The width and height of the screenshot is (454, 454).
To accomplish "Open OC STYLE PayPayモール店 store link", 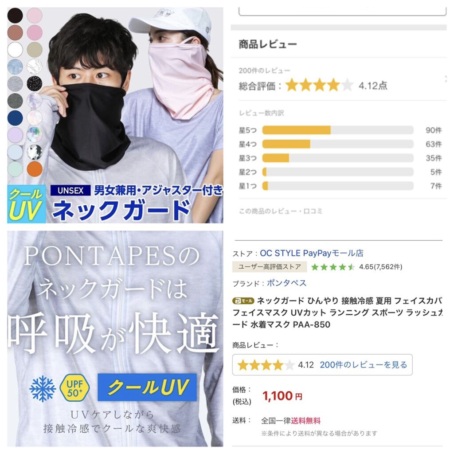I will click(312, 253).
